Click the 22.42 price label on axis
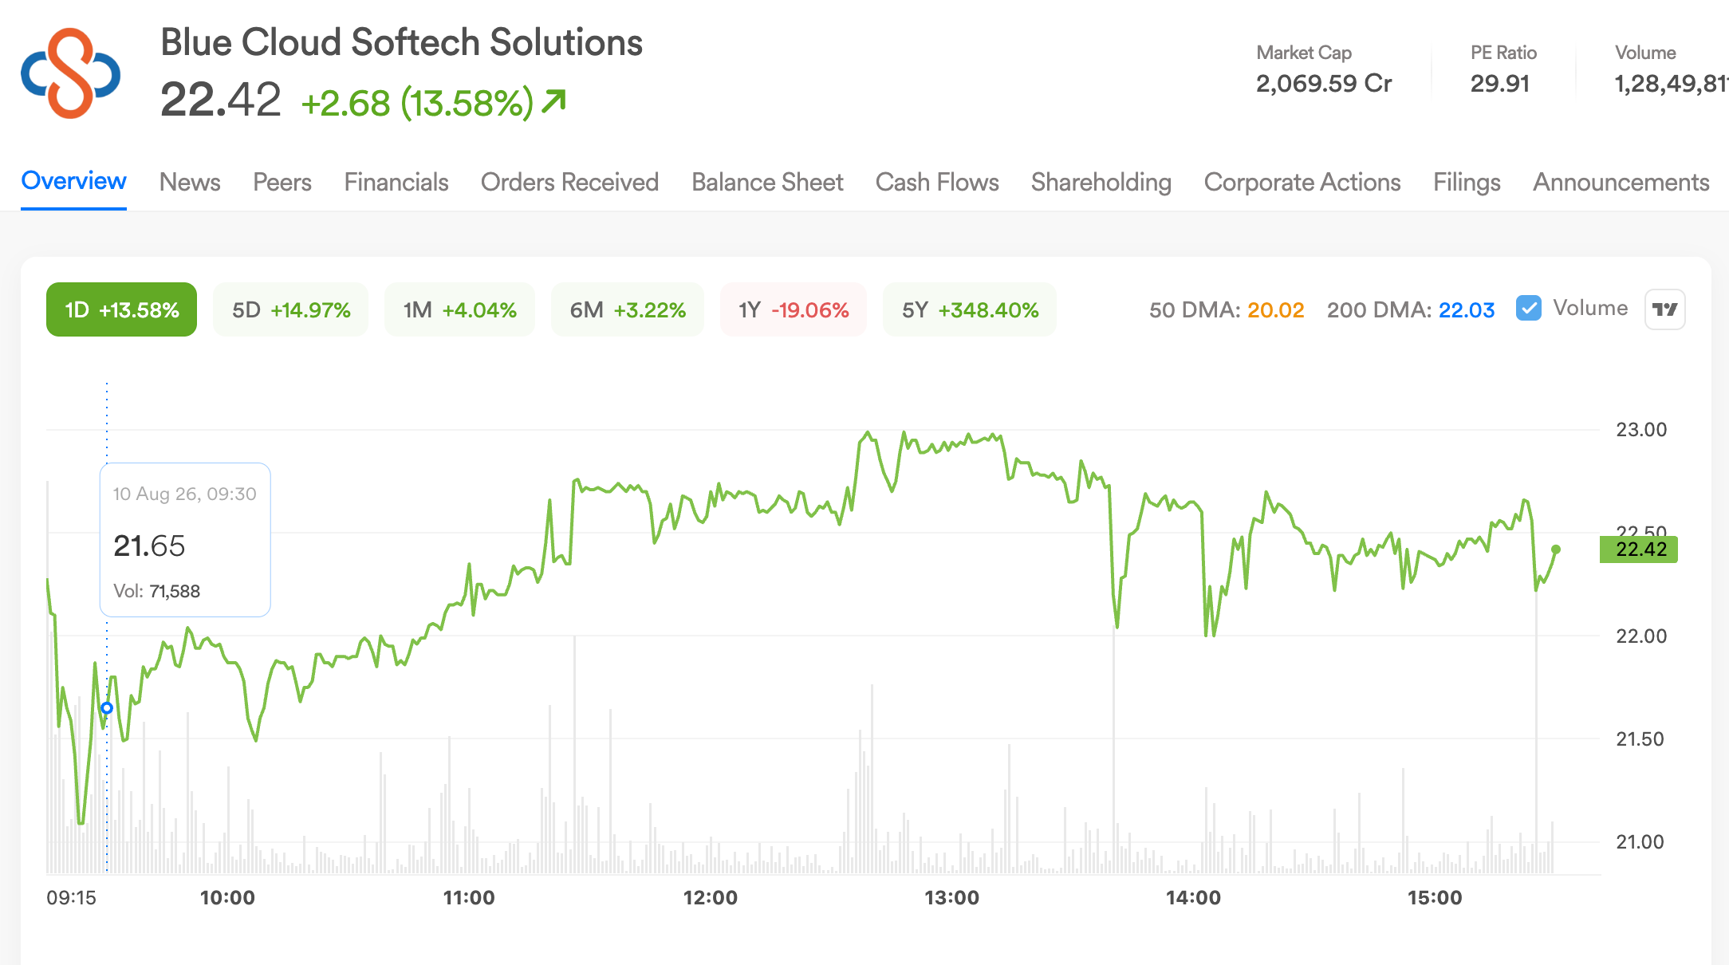Viewport: 1729px width, 965px height. click(x=1639, y=549)
